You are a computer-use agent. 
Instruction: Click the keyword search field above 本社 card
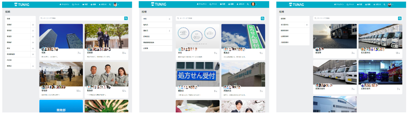218,18
